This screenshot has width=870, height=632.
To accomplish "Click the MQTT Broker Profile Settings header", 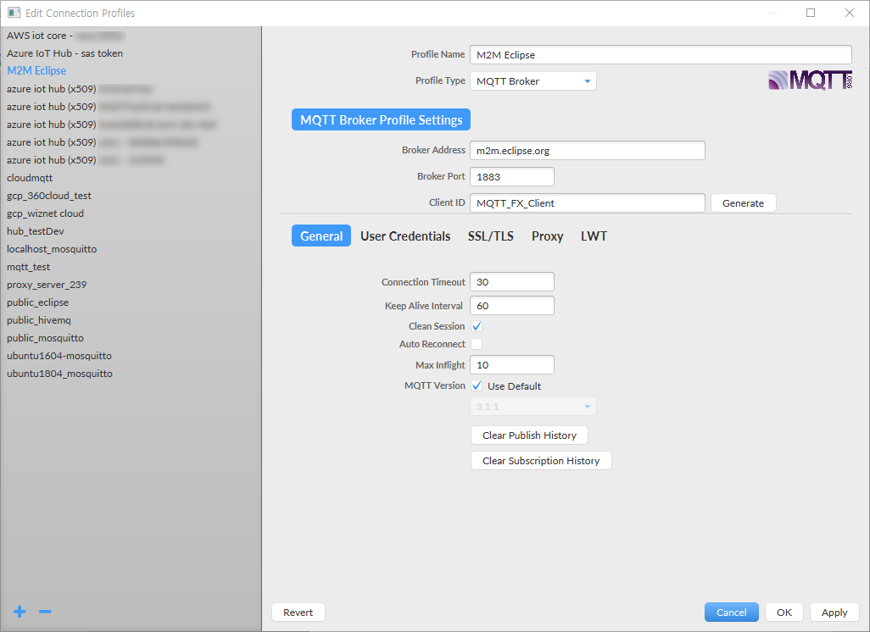I will 382,119.
